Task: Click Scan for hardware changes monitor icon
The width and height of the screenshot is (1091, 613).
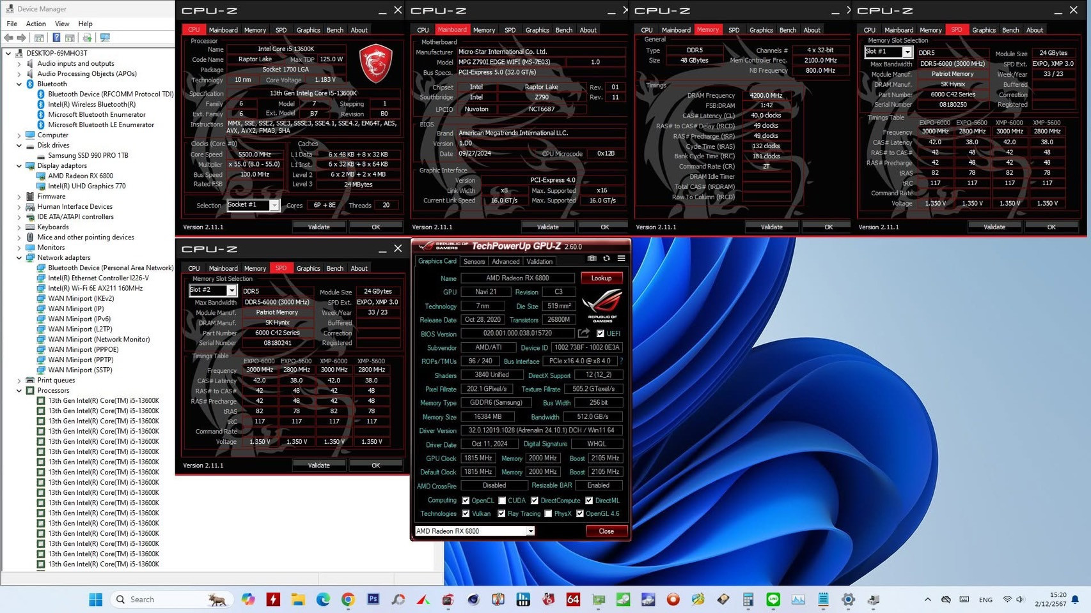Action: pos(105,38)
